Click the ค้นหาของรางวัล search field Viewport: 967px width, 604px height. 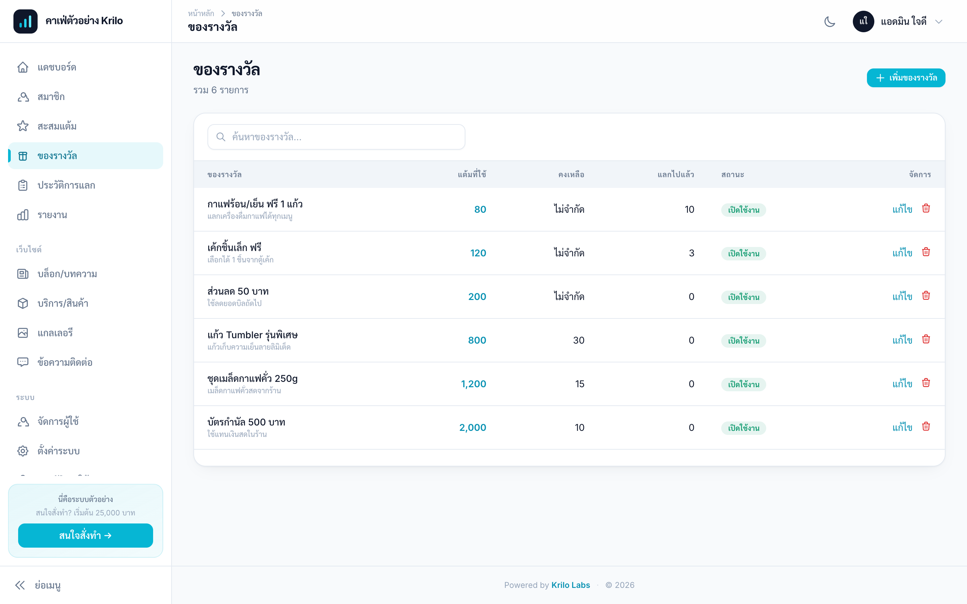[336, 137]
